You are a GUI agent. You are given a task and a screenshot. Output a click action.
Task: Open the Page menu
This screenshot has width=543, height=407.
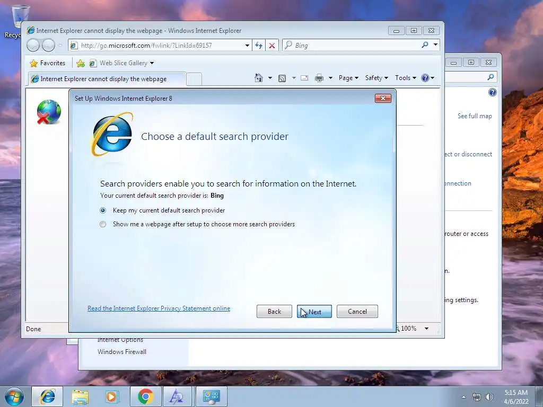point(348,78)
